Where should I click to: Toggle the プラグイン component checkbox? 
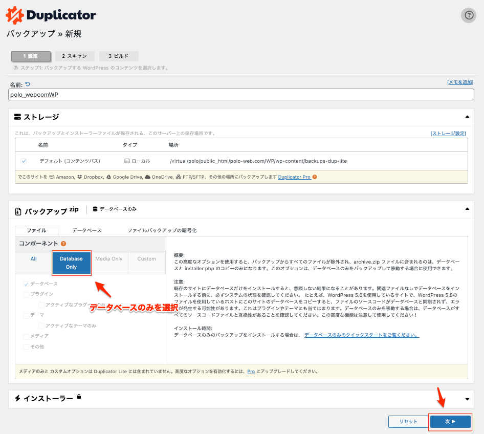point(26,294)
